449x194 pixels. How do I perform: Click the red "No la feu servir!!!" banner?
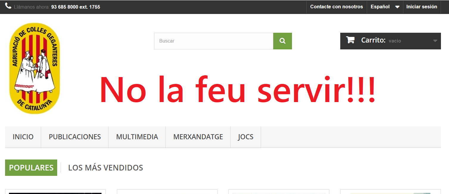(237, 90)
